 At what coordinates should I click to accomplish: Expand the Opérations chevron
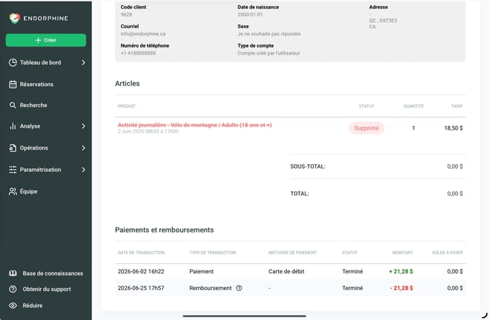point(83,148)
